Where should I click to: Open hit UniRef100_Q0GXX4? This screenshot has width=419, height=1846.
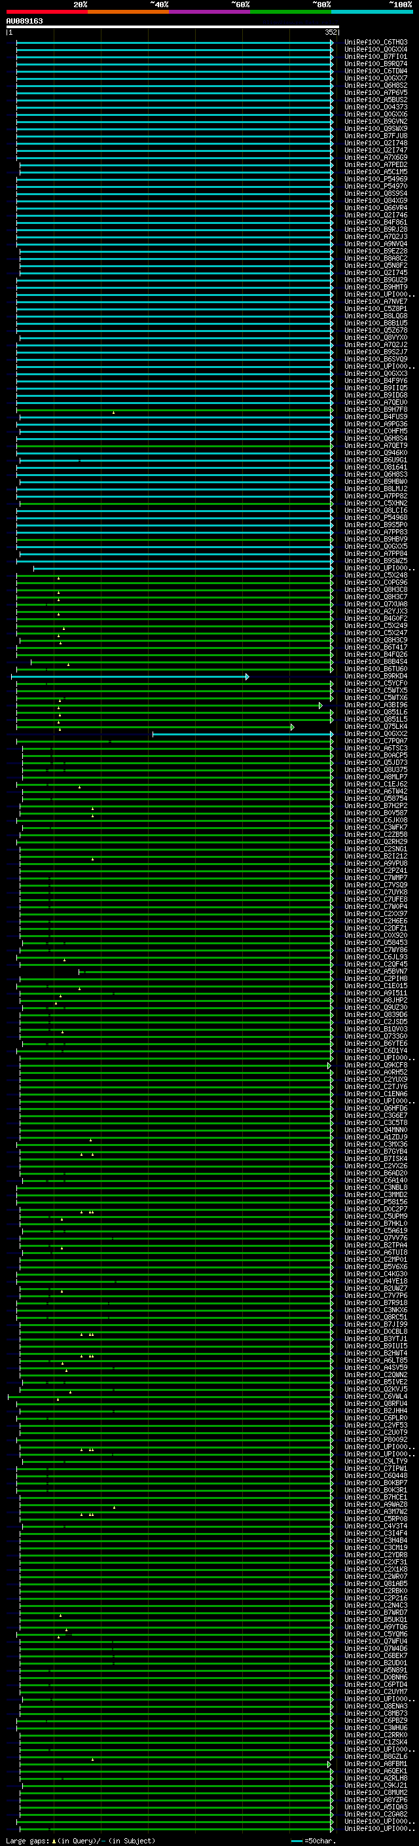pyautogui.click(x=376, y=50)
